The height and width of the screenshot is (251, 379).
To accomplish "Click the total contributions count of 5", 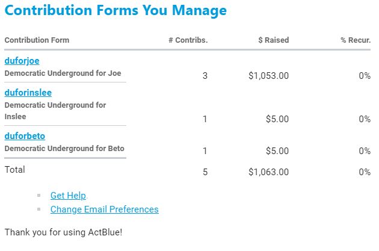I will 205,172.
